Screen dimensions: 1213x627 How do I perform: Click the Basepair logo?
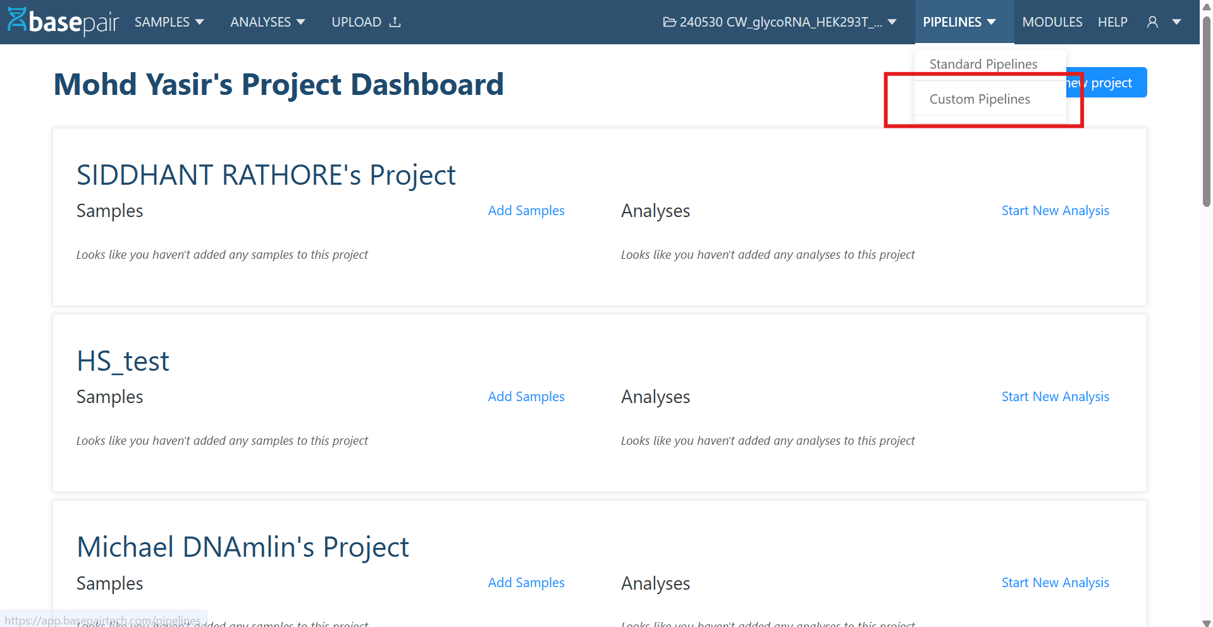click(x=62, y=21)
